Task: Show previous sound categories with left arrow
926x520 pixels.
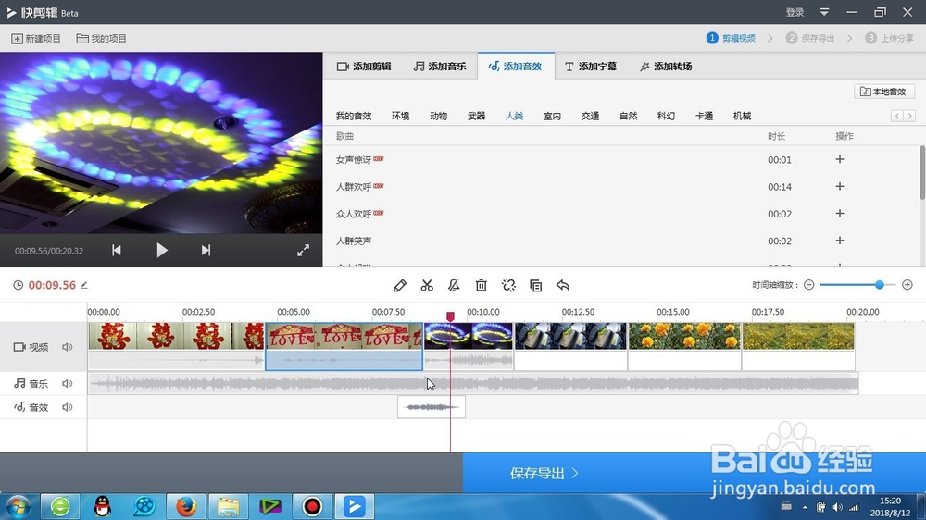Action: pos(897,116)
